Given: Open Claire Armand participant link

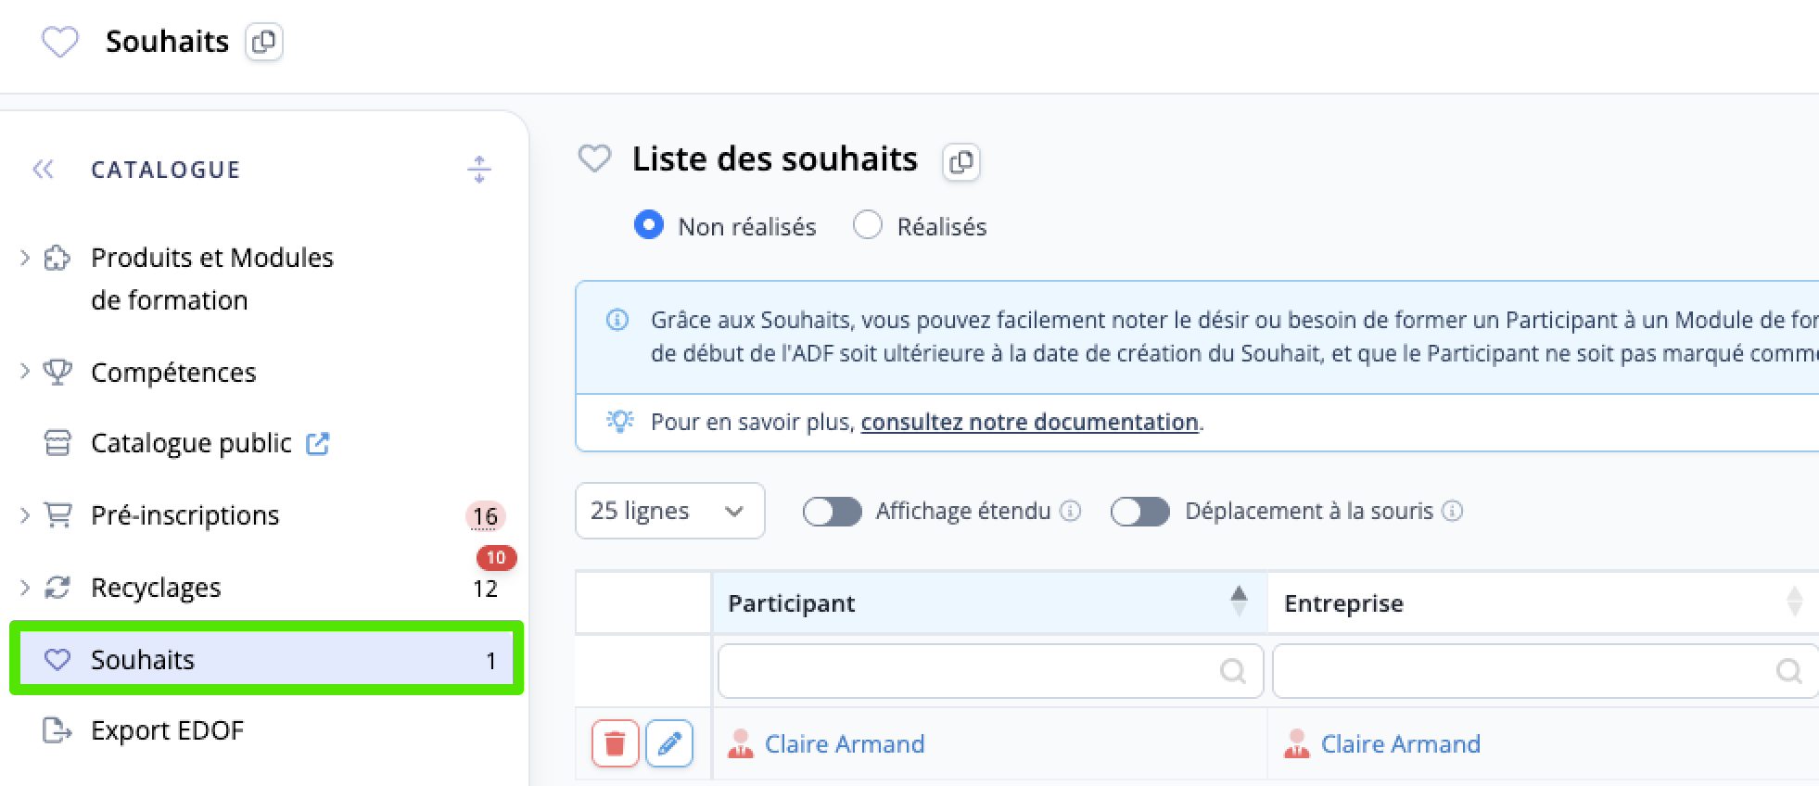Looking at the screenshot, I should pos(845,743).
